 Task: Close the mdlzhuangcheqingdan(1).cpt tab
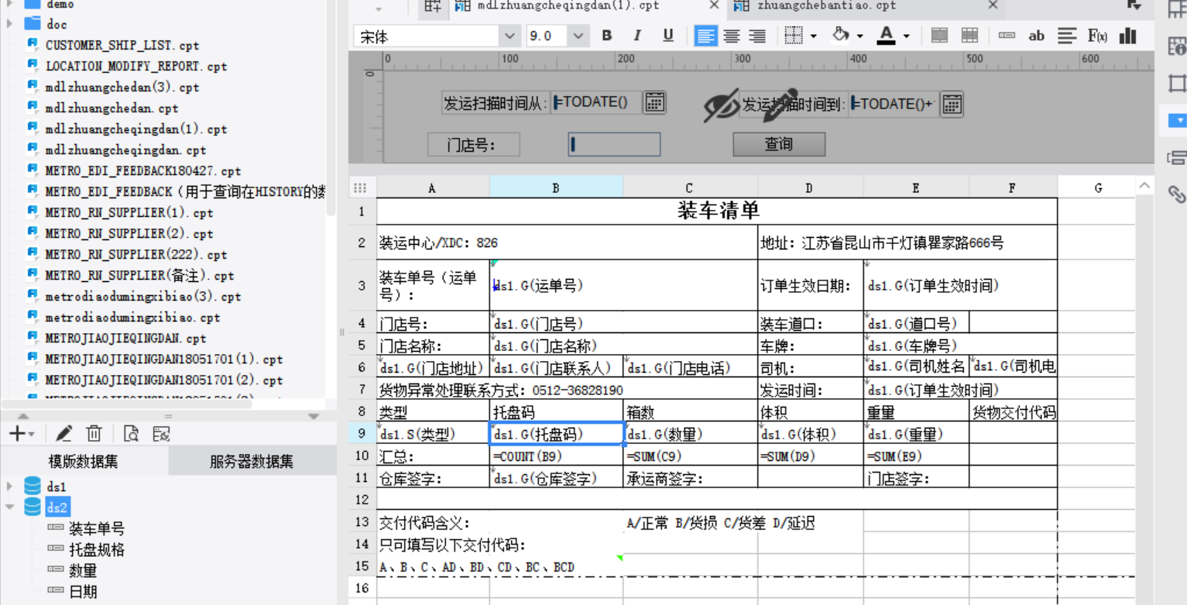(x=714, y=5)
